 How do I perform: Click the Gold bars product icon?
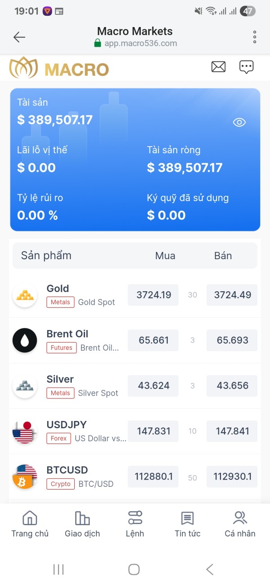click(x=25, y=295)
